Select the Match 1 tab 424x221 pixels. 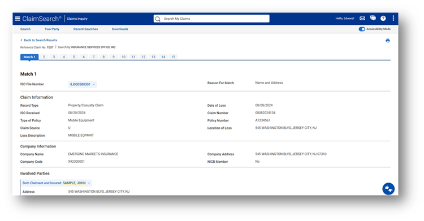29,57
